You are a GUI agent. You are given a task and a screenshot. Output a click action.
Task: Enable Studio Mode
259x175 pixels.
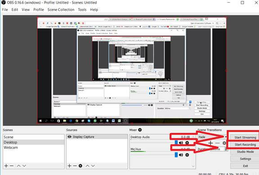point(245,152)
